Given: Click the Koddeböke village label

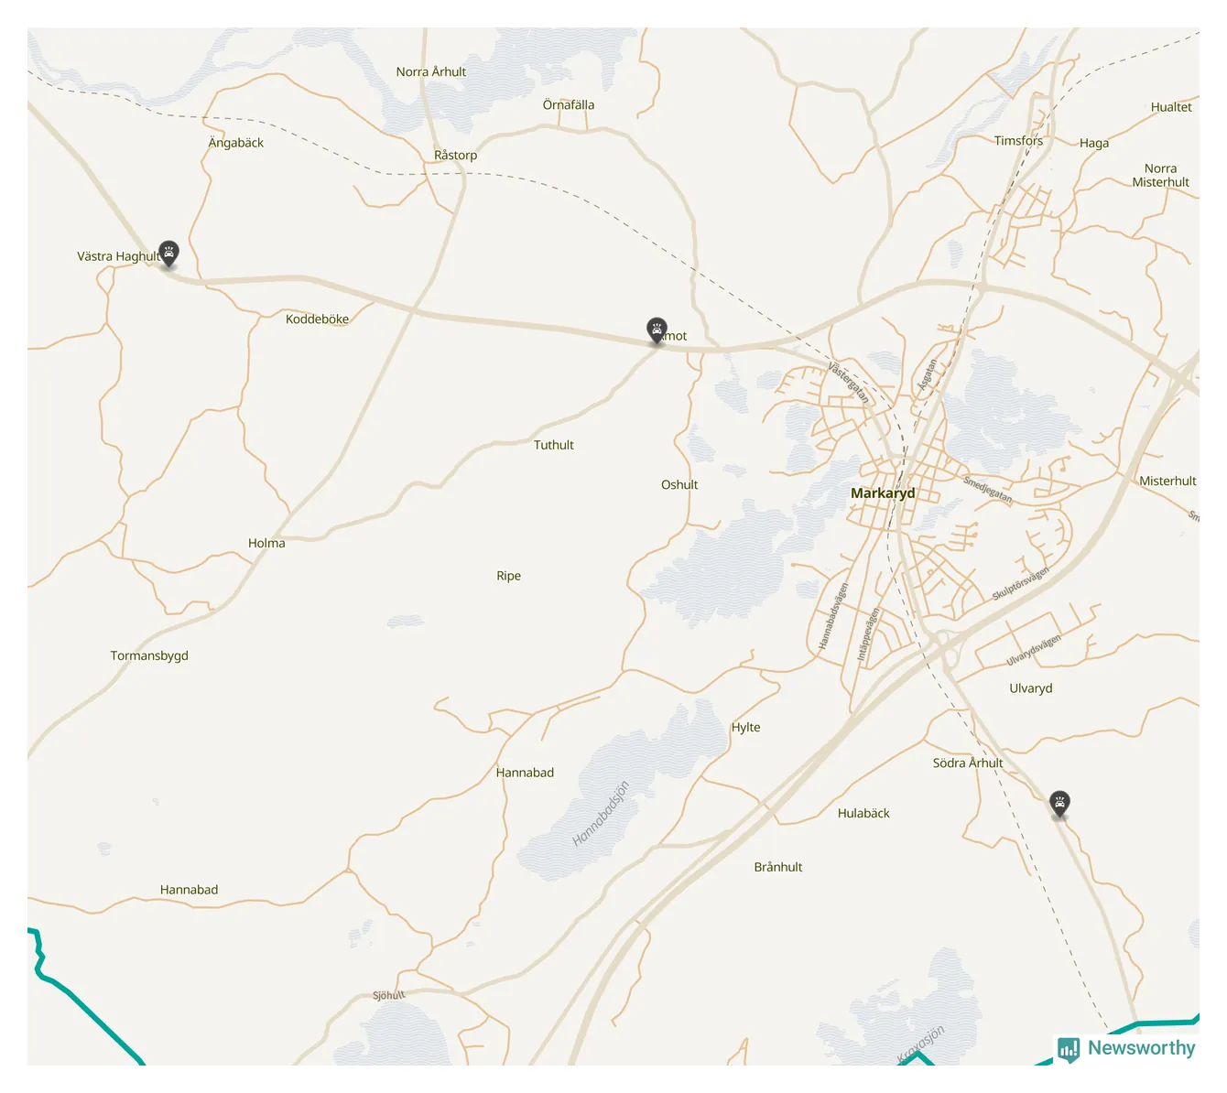Looking at the screenshot, I should pos(317,319).
